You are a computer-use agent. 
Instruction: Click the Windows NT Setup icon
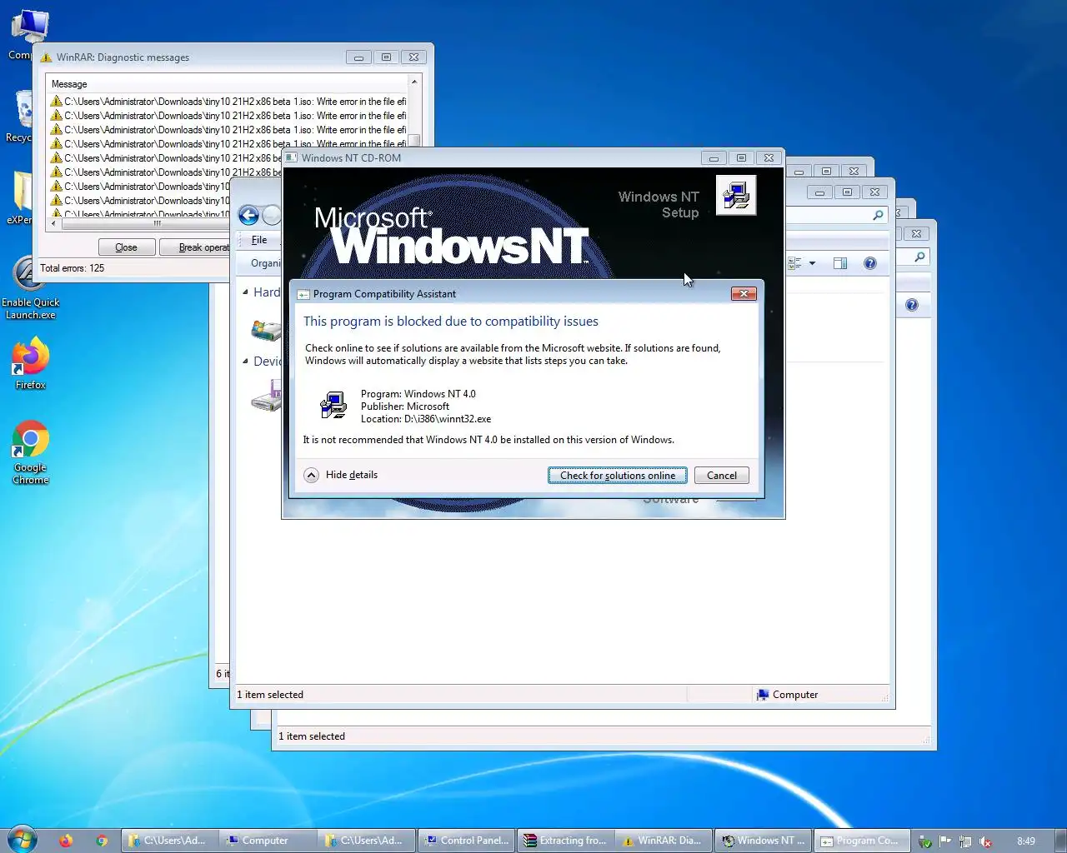736,195
